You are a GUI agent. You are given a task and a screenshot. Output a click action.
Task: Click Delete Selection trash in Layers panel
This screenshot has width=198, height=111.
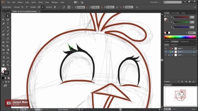click(193, 82)
